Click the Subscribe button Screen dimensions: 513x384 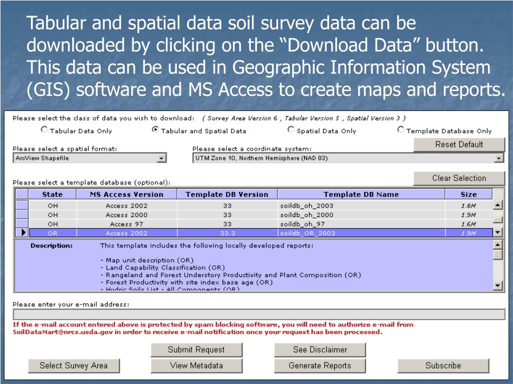[x=443, y=365]
